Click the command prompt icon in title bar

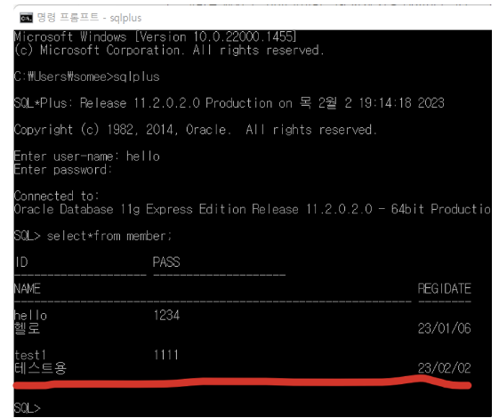coord(26,18)
